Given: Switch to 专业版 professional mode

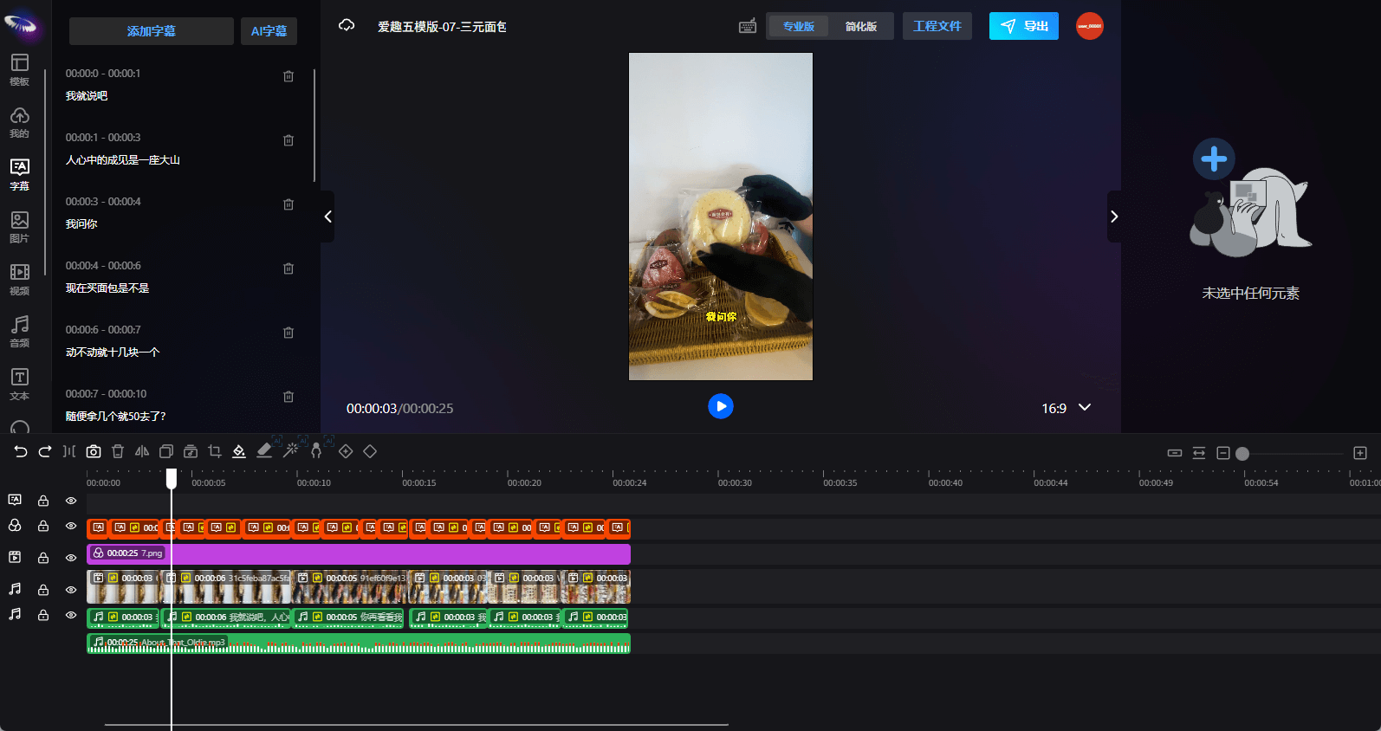Looking at the screenshot, I should [x=799, y=26].
